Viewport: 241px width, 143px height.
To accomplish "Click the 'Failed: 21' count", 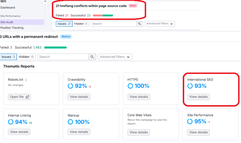I will pyautogui.click(x=62, y=15).
